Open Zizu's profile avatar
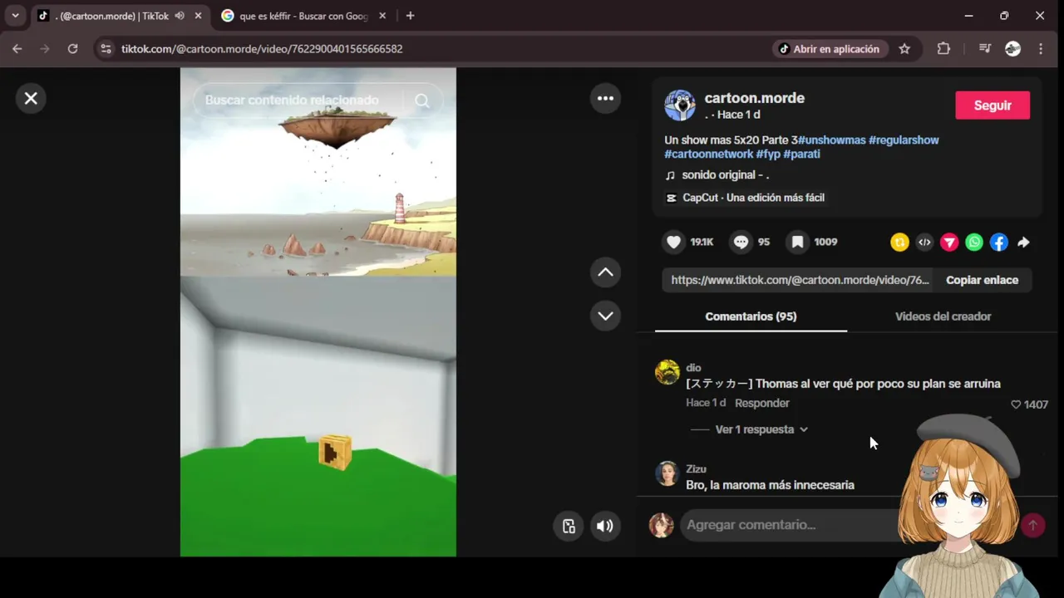 667,473
